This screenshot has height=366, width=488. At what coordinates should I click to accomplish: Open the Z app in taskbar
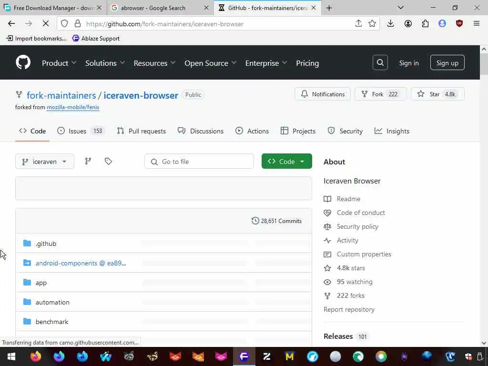tap(267, 356)
